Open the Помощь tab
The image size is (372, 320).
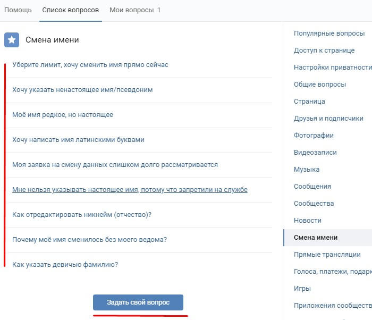[18, 10]
